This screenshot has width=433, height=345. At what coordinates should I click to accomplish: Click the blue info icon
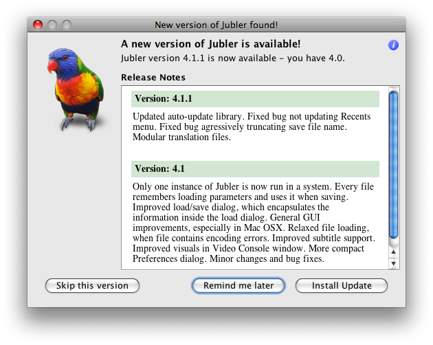tap(393, 45)
